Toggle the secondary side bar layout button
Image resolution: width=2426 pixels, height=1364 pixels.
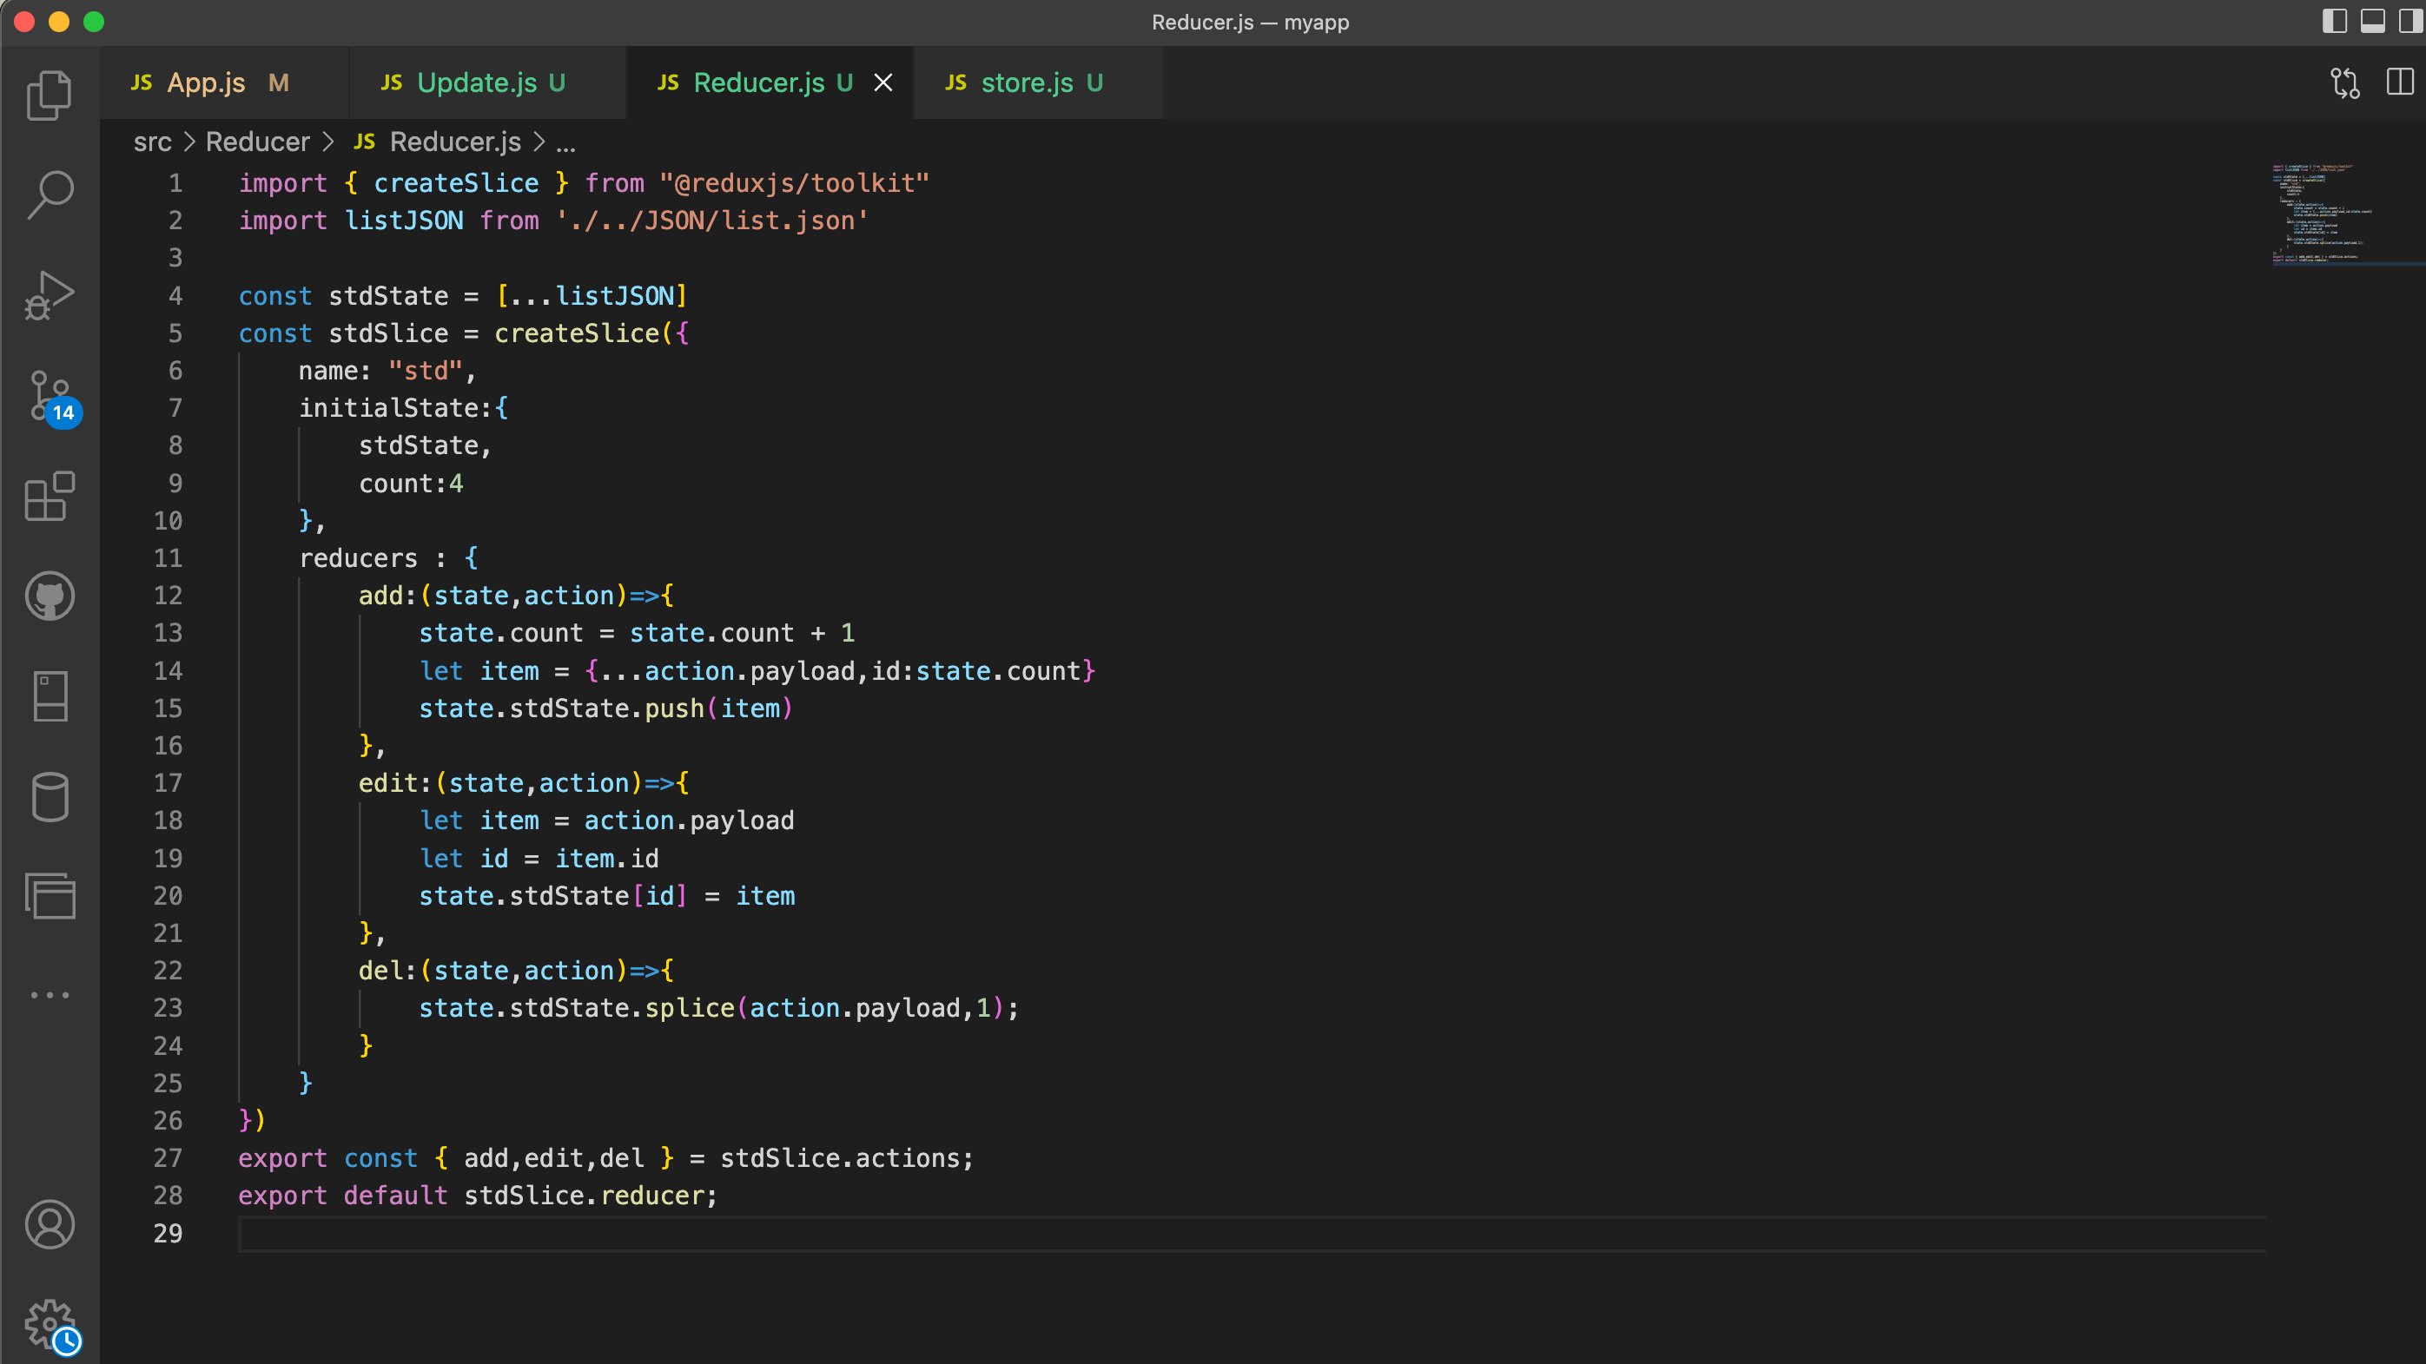2410,21
